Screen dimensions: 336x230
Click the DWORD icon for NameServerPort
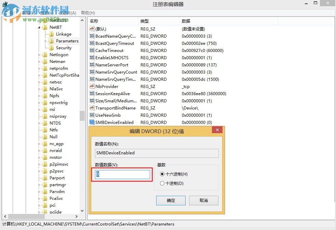(92, 65)
